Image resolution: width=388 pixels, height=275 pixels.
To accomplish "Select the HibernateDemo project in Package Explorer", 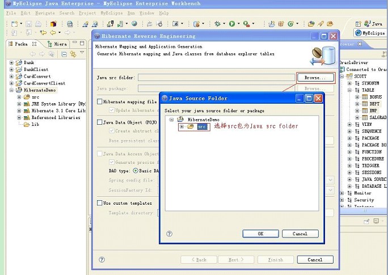I will (x=40, y=90).
